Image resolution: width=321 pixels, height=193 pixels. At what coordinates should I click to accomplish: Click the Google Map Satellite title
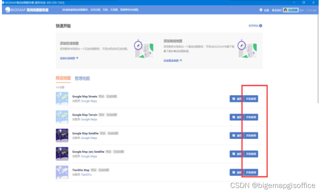tap(85, 133)
